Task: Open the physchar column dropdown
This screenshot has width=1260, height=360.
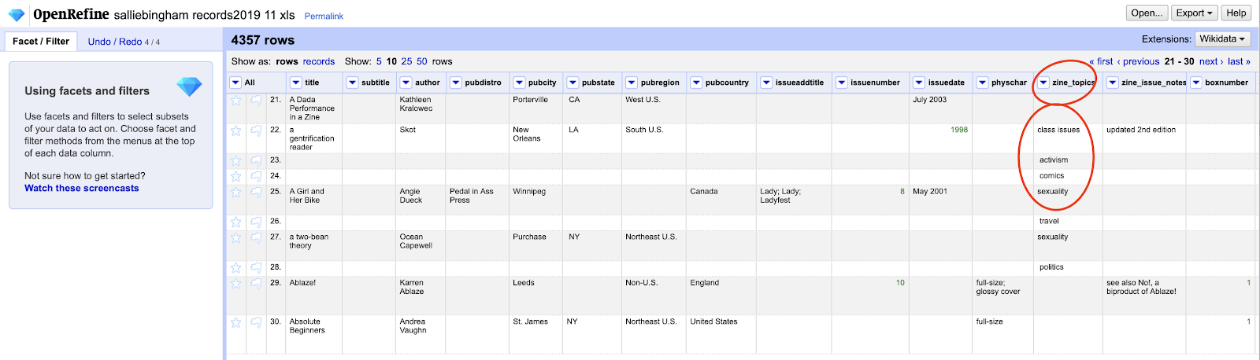Action: [x=983, y=83]
